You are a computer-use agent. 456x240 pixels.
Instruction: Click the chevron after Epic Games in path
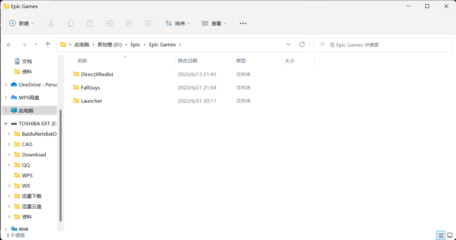[x=180, y=45]
